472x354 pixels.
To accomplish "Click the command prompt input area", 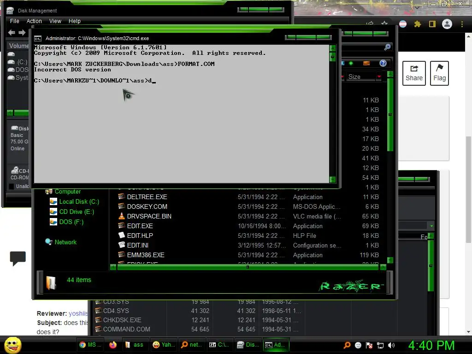I will 182,113.
